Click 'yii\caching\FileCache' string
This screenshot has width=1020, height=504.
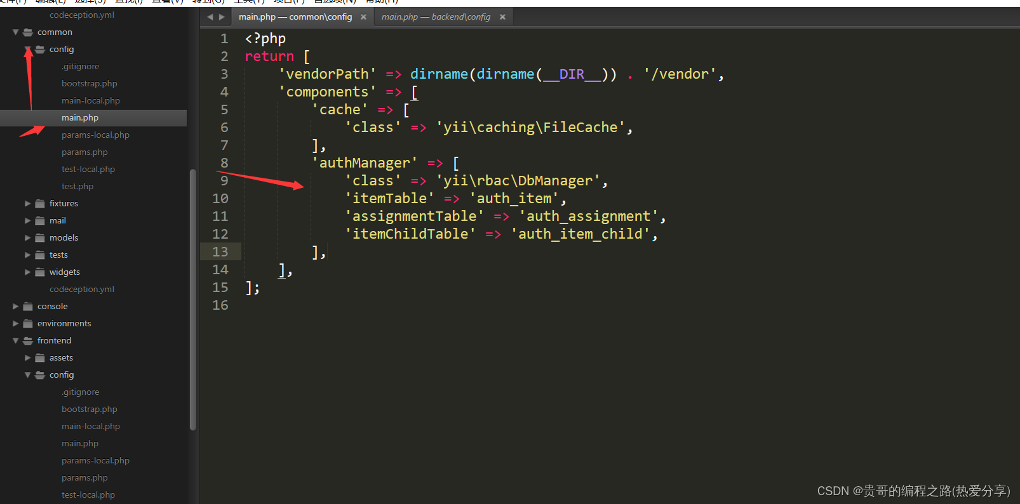point(530,128)
